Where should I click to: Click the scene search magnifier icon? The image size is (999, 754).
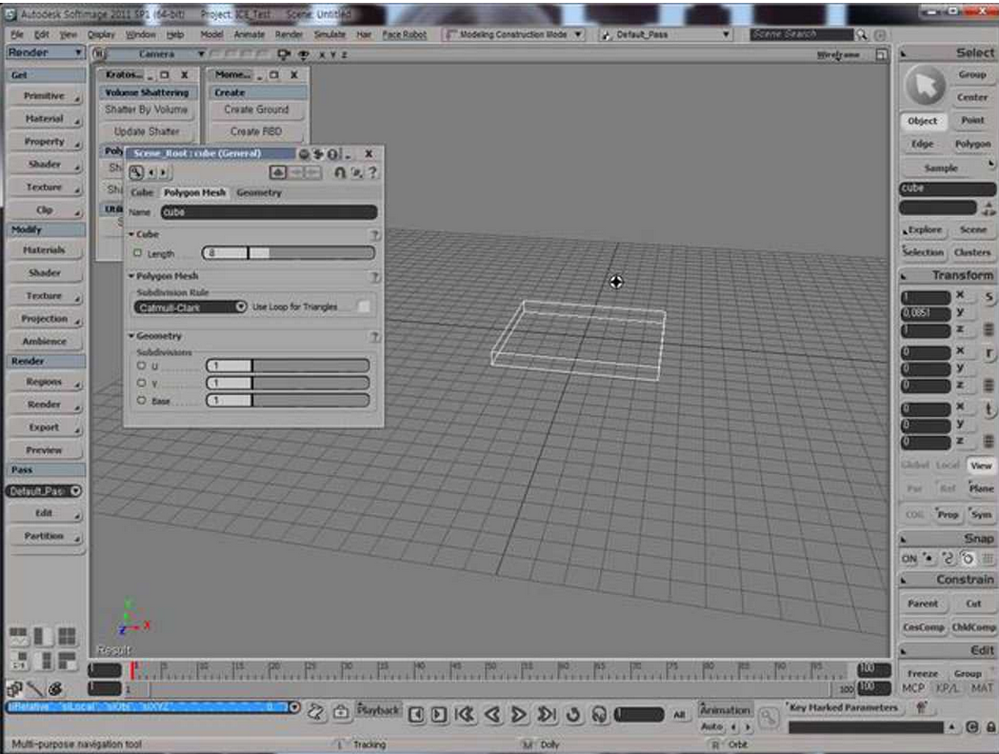pyautogui.click(x=861, y=34)
